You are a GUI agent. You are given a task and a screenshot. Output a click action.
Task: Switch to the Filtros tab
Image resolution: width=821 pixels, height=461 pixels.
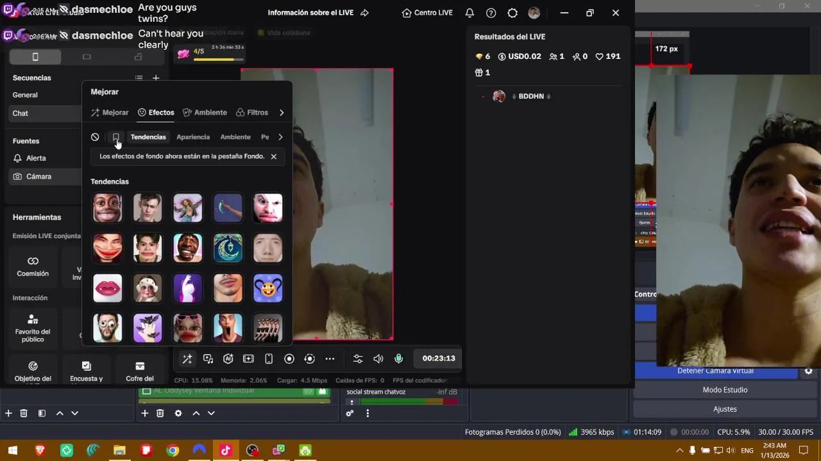pos(252,113)
